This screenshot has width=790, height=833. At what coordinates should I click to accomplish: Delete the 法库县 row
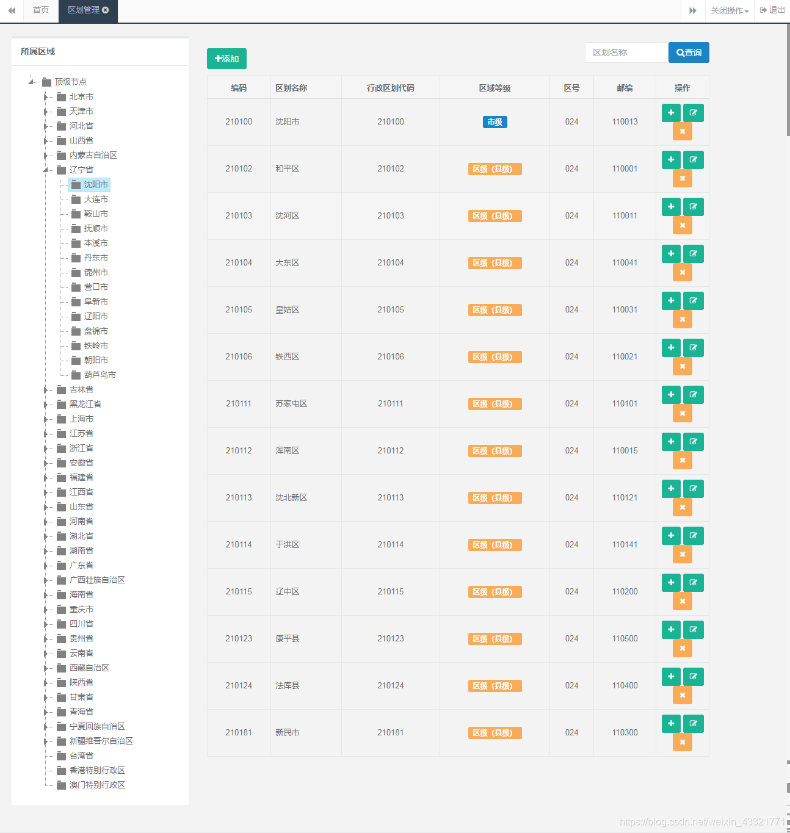683,695
